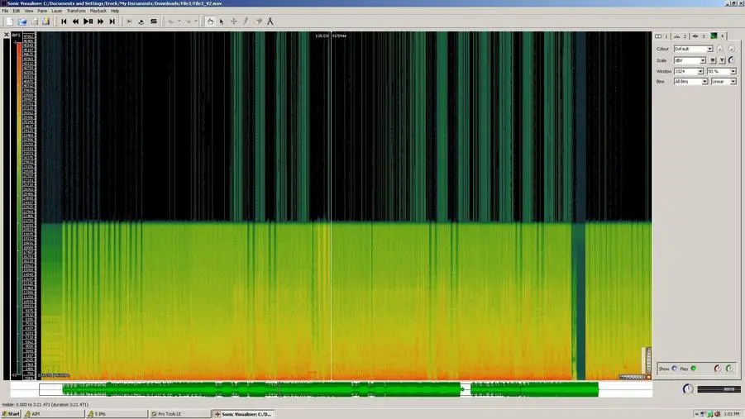Switch to layer tab 3 (waveform)
745x419 pixels.
(x=699, y=36)
